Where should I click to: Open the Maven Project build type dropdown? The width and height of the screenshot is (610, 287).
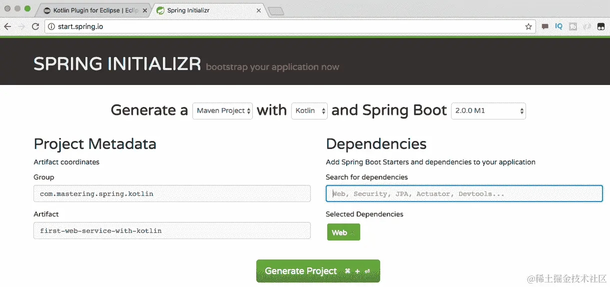tap(222, 110)
